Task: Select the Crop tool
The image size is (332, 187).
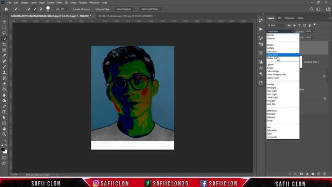Action: click(4, 44)
